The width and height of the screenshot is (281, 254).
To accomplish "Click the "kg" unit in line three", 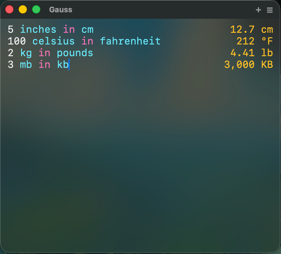I will click(x=26, y=53).
